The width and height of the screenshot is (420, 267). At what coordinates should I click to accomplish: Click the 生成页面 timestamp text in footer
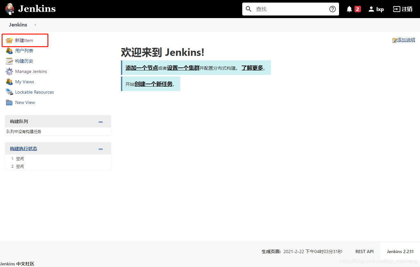(x=302, y=252)
